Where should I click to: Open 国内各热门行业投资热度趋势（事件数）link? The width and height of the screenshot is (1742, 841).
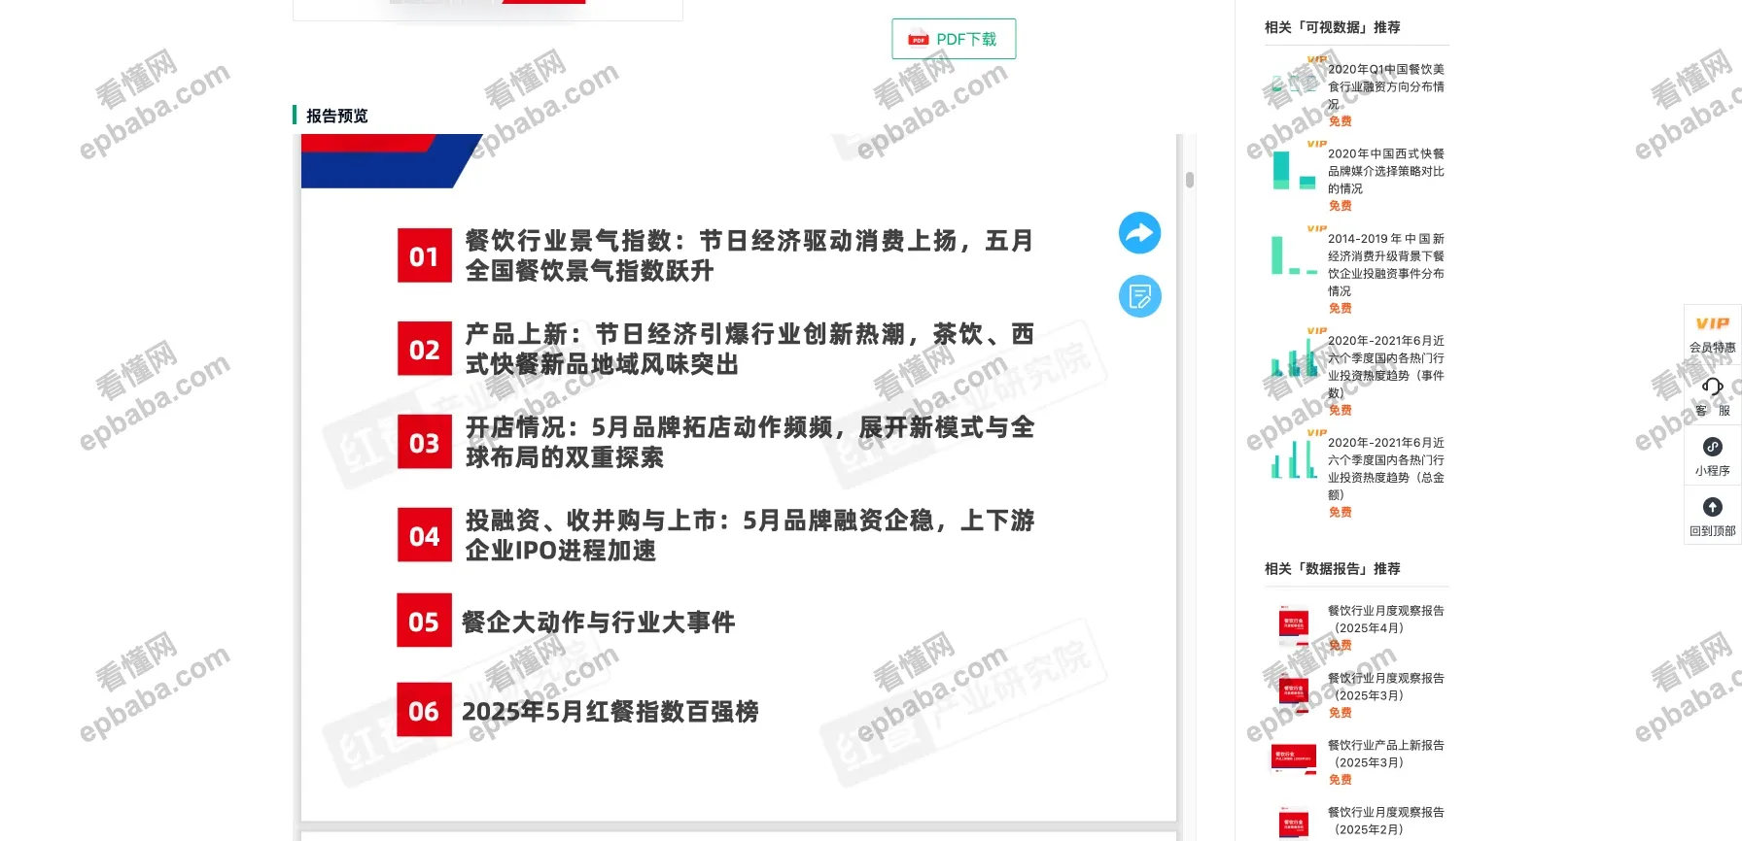click(1386, 366)
